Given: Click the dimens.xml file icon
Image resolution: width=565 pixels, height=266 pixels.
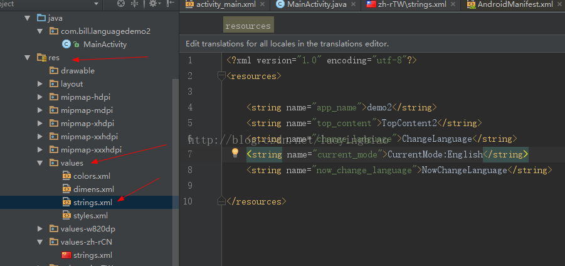Looking at the screenshot, I should pyautogui.click(x=66, y=189).
